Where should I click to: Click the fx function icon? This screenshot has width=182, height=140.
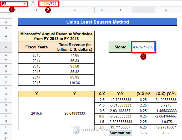click(x=33, y=3)
